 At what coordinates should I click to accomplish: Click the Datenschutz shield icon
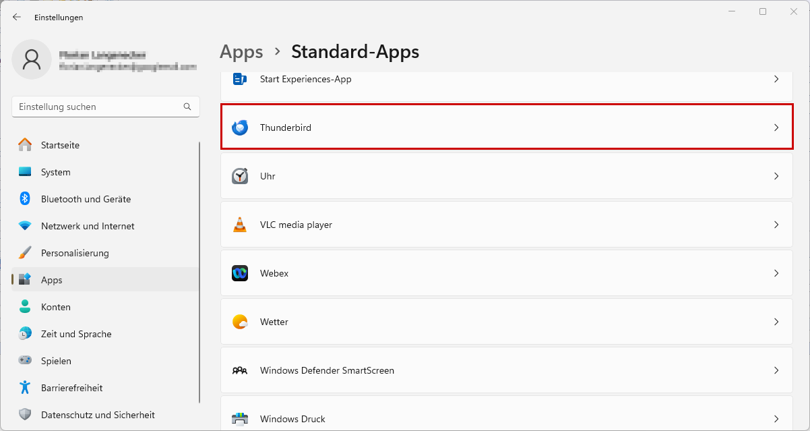point(25,415)
